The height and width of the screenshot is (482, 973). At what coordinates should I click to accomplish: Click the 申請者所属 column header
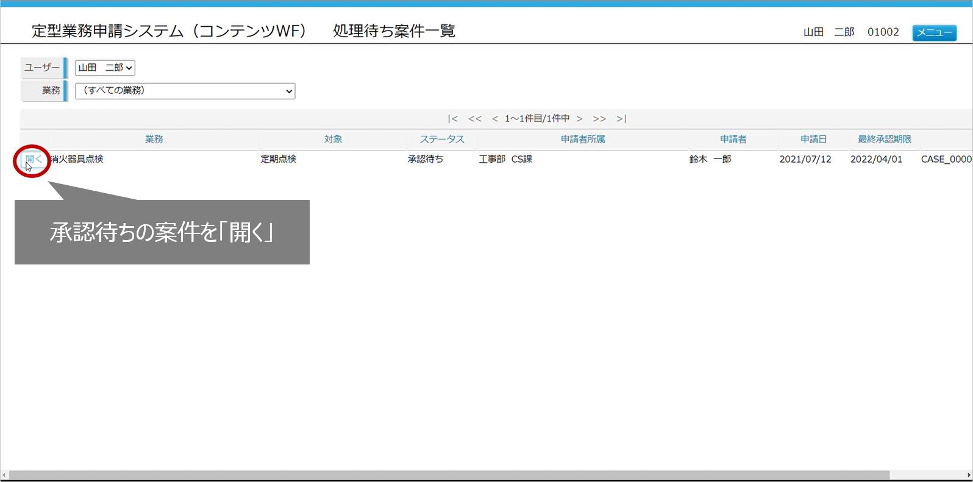(x=583, y=140)
